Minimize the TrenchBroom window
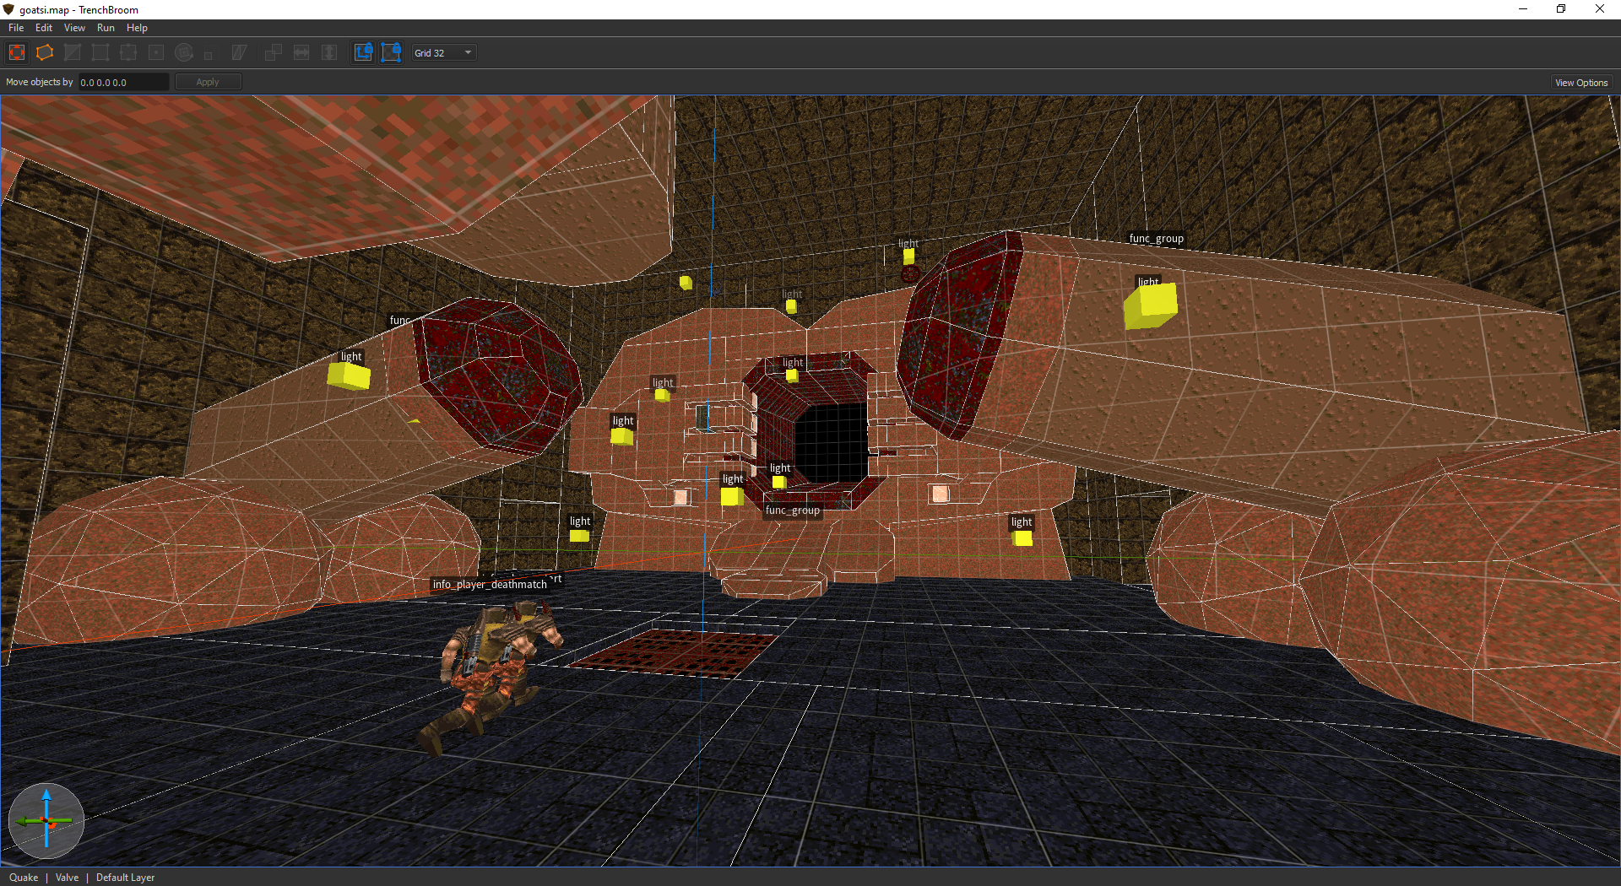Image resolution: width=1621 pixels, height=886 pixels. (1523, 9)
